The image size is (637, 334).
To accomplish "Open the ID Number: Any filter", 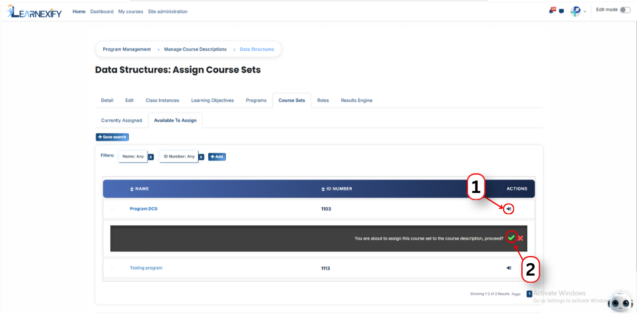I will [x=179, y=156].
